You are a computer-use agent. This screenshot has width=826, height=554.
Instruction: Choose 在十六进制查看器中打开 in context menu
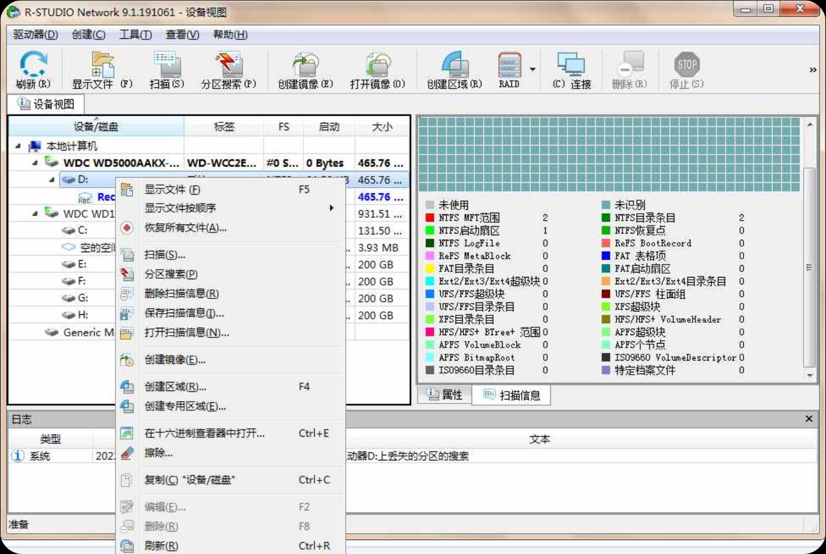230,433
